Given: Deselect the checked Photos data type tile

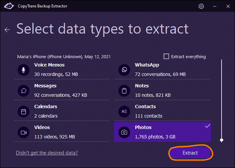Looking at the screenshot, I should (163, 132).
